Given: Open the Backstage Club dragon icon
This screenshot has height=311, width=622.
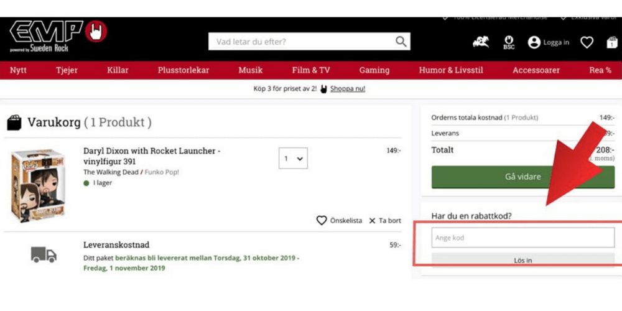Looking at the screenshot, I should coord(481,42).
